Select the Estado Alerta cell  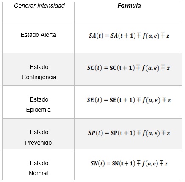pos(38,37)
